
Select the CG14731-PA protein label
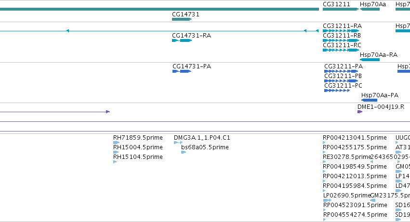click(x=192, y=66)
